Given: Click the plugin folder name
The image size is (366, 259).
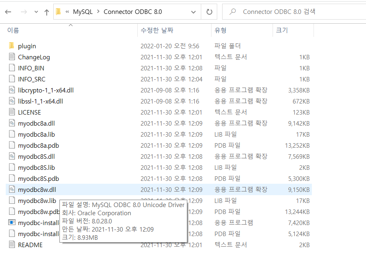Looking at the screenshot, I should (x=27, y=46).
